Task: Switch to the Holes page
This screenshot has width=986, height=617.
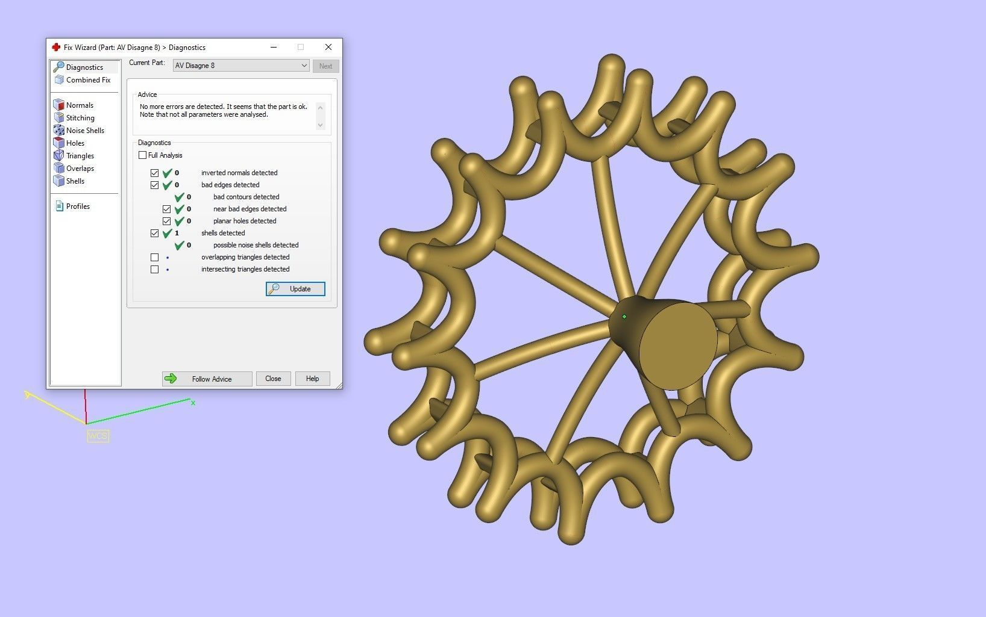Action: pyautogui.click(x=75, y=143)
